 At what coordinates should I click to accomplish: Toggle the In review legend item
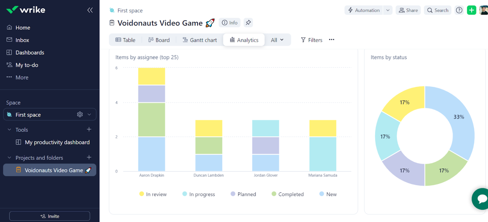[153, 194]
